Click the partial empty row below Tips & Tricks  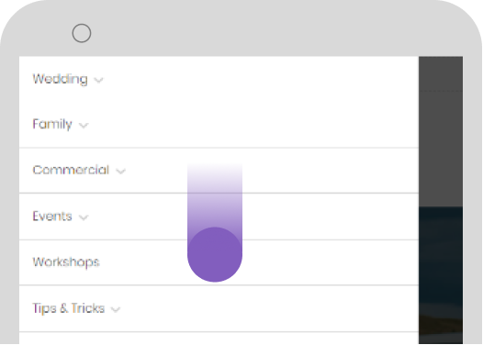[219, 339]
